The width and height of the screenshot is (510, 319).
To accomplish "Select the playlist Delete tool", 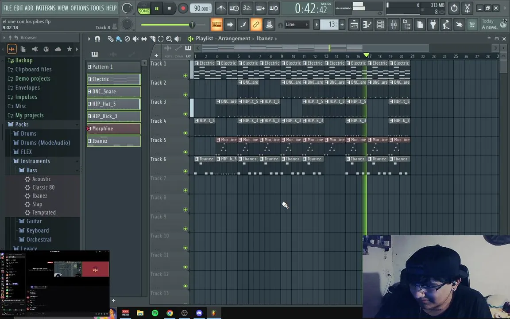I will 127,39.
